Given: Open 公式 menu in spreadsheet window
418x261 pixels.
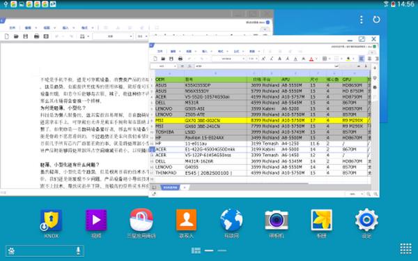Looking at the screenshot, I should [236, 51].
